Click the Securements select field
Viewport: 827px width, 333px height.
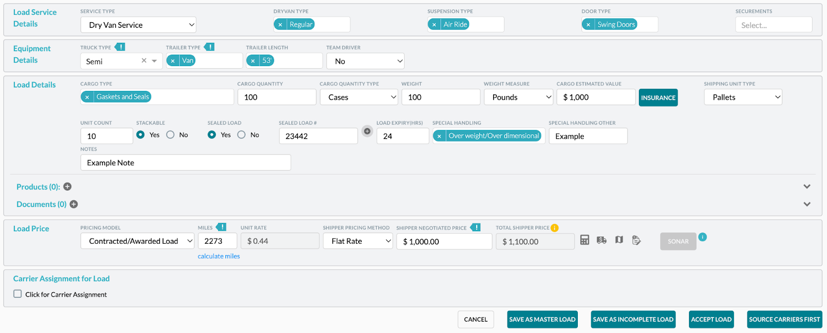pyautogui.click(x=774, y=25)
